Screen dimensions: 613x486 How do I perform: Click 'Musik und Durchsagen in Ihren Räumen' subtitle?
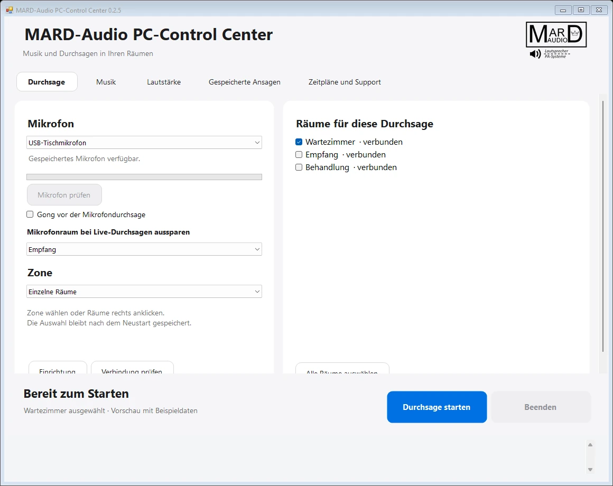pos(88,53)
